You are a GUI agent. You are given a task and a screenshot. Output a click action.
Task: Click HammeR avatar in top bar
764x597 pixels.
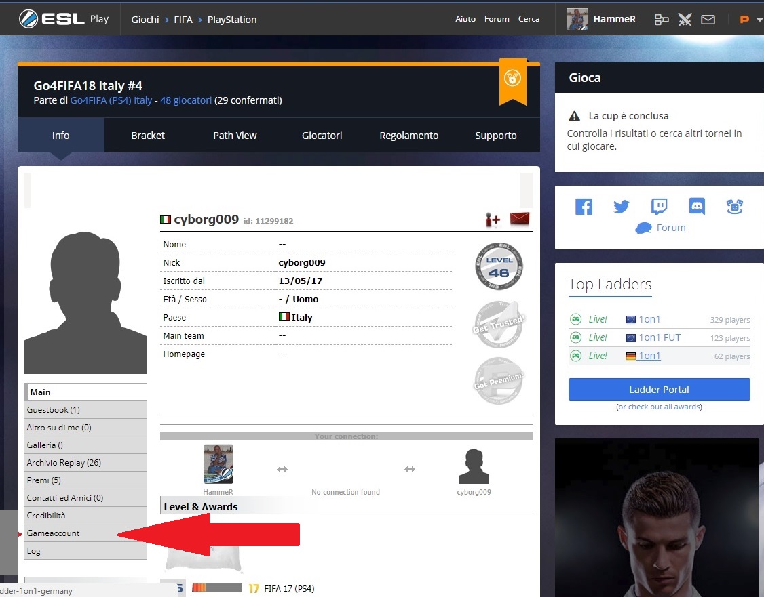(577, 19)
